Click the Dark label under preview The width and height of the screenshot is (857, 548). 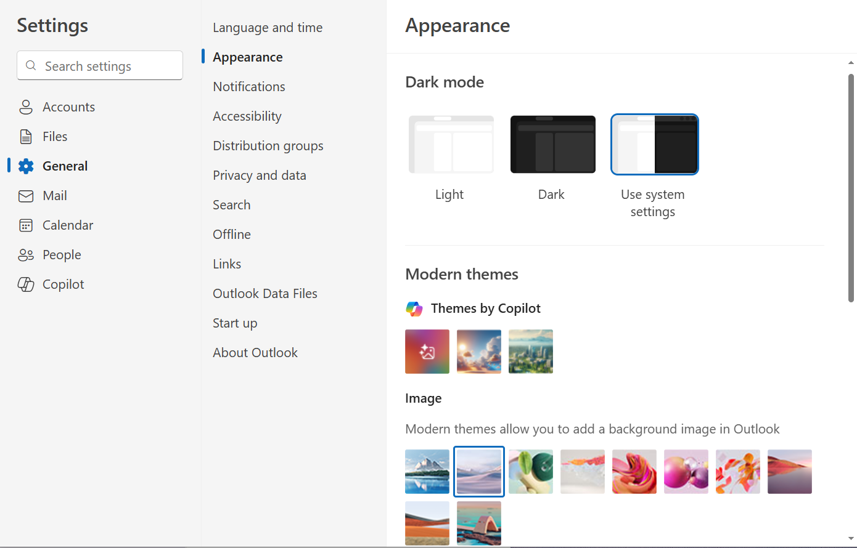point(551,195)
